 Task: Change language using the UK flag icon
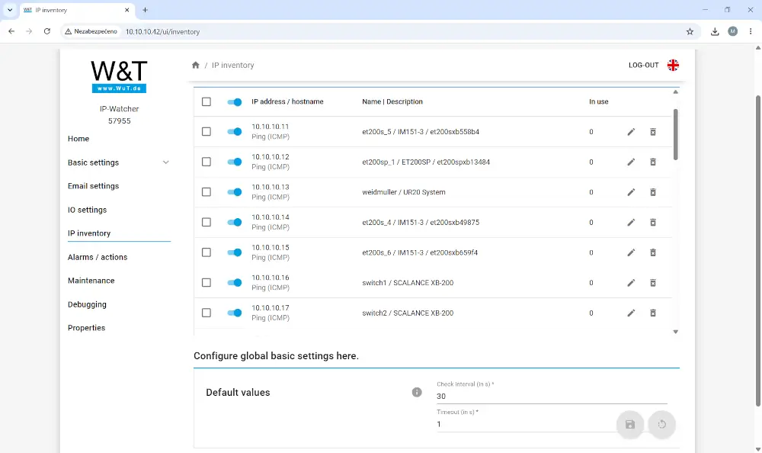coord(673,65)
